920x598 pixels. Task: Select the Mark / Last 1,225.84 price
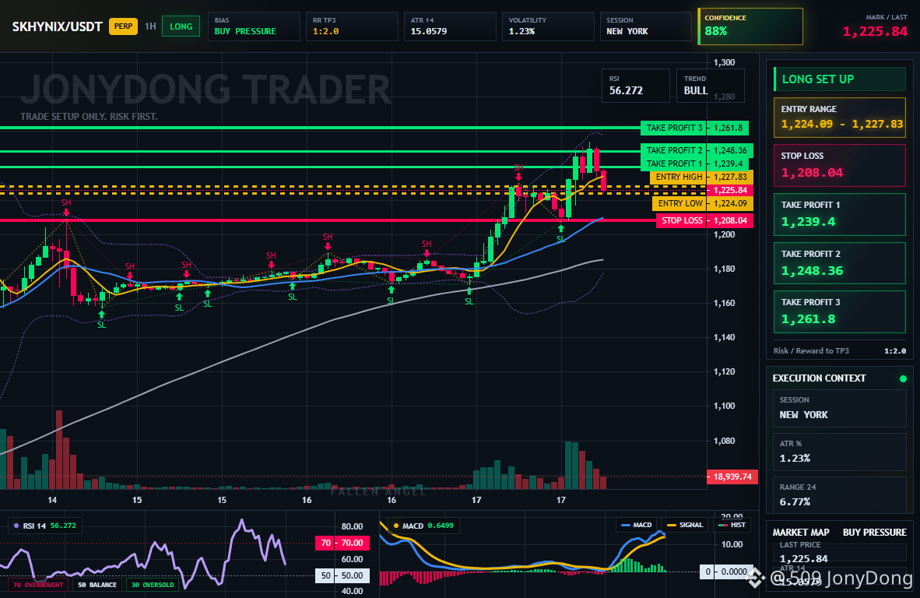(875, 32)
